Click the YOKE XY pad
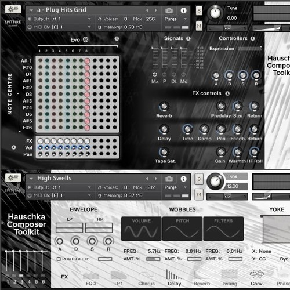The image size is (290, 290). [276, 230]
